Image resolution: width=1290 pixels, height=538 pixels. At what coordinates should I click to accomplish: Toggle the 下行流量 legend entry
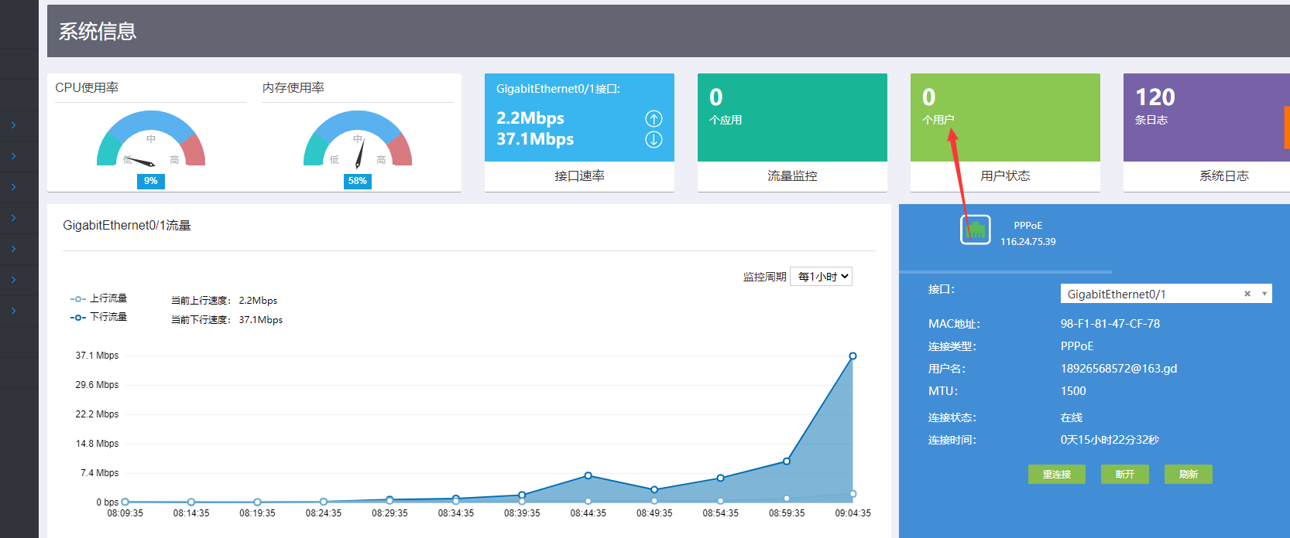[98, 317]
